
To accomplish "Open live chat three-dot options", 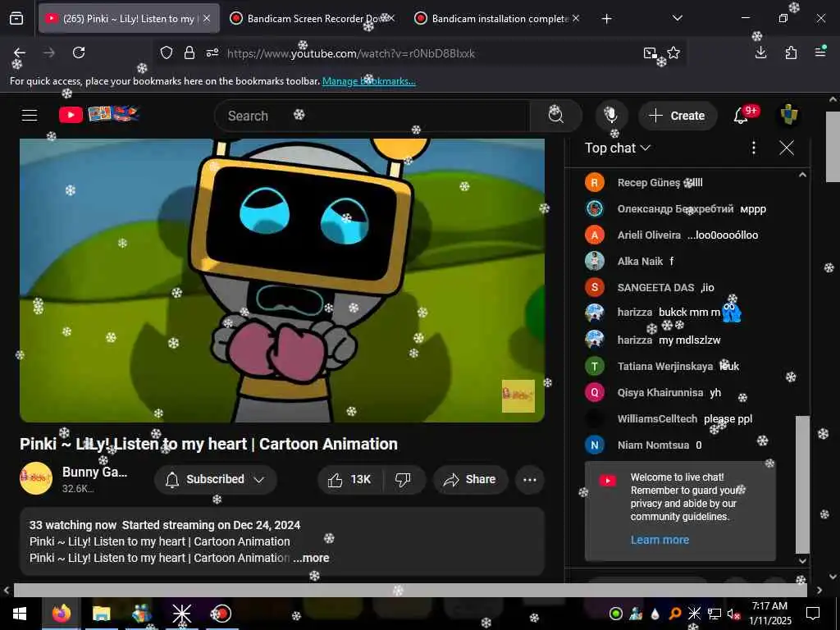I will [754, 148].
